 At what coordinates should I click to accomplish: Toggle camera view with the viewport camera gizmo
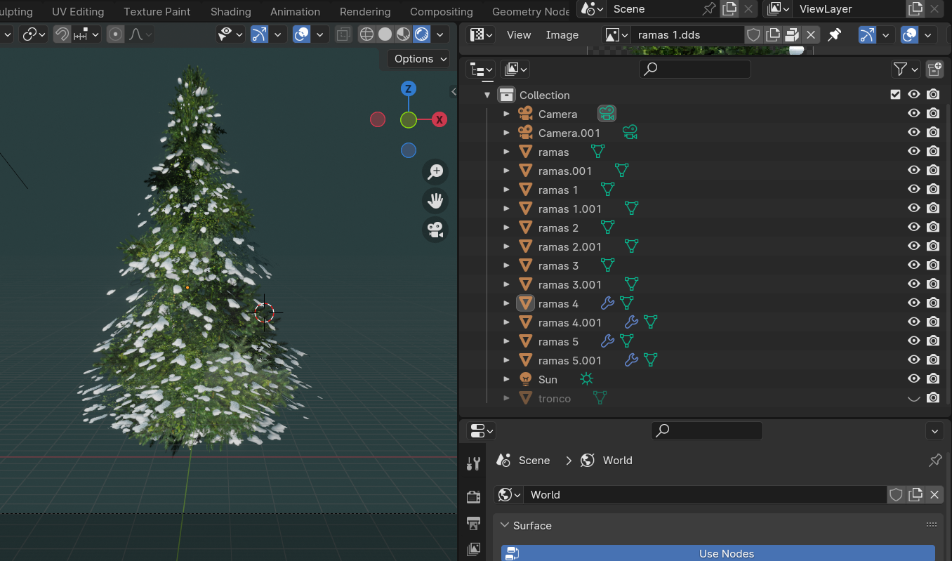point(435,230)
